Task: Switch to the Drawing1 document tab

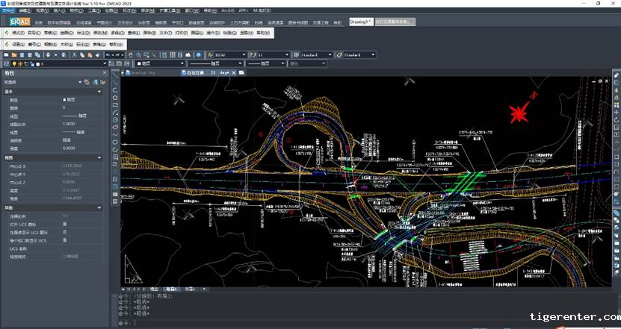Action: point(360,22)
